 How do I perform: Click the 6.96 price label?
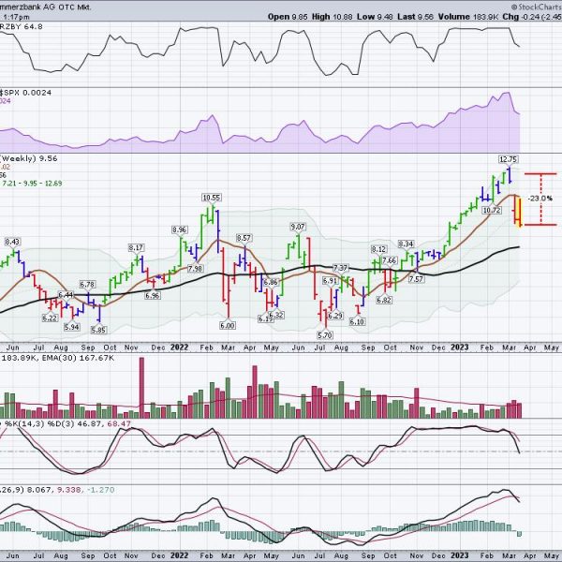coord(153,295)
